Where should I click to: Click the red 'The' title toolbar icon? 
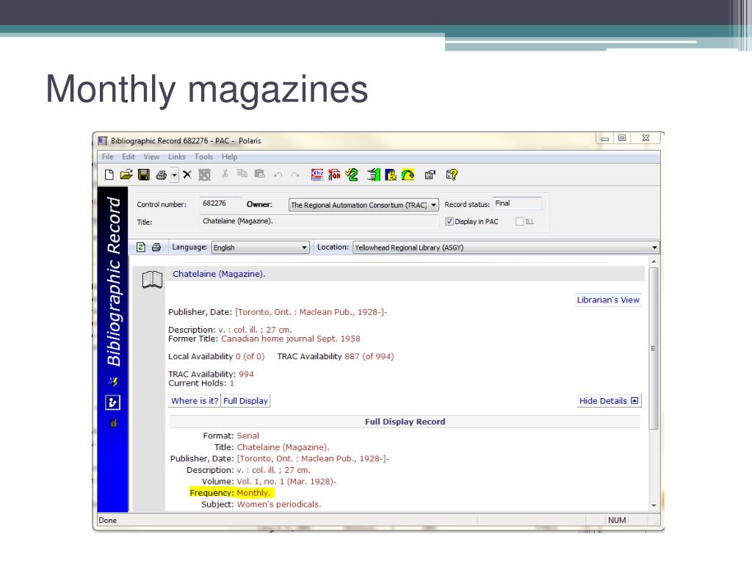[x=317, y=175]
